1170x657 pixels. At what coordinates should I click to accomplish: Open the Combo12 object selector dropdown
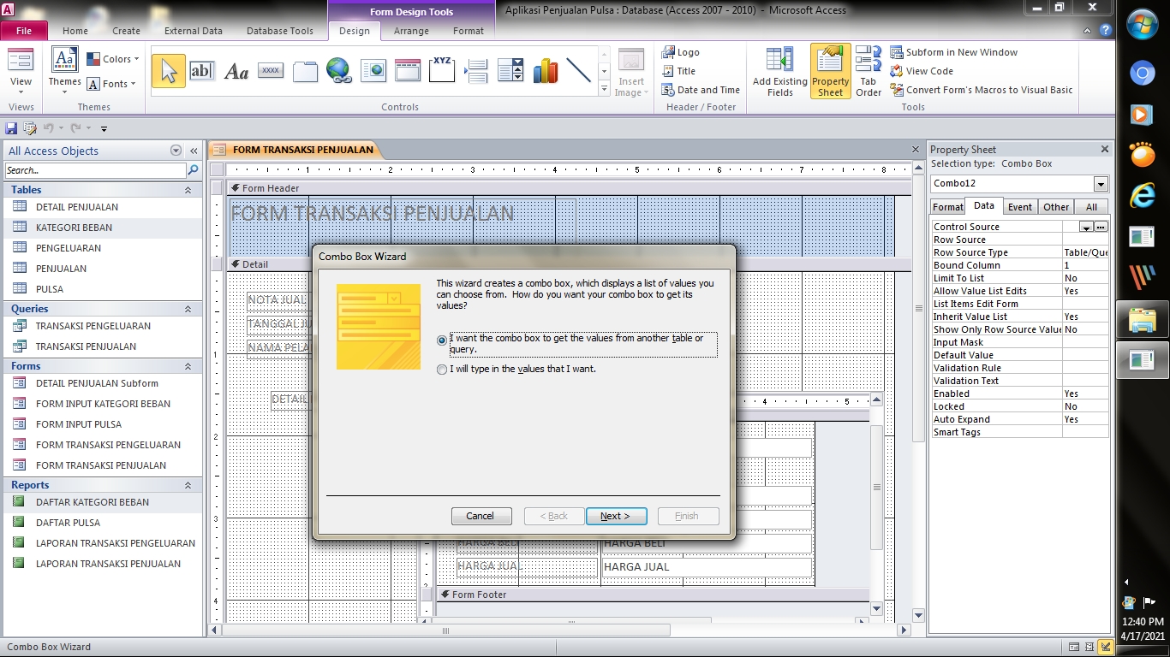1099,183
